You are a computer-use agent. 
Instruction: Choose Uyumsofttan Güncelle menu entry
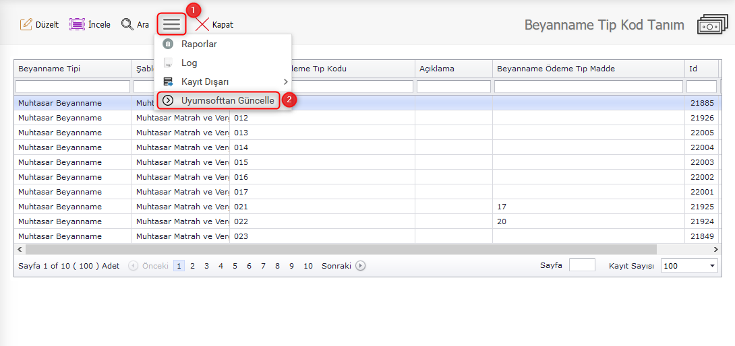click(227, 101)
